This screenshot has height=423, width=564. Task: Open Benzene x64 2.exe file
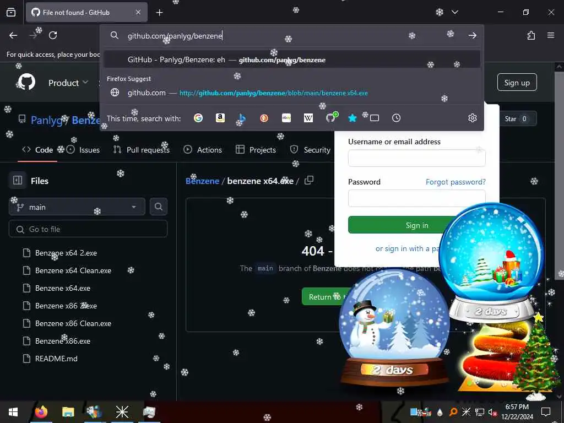(66, 253)
